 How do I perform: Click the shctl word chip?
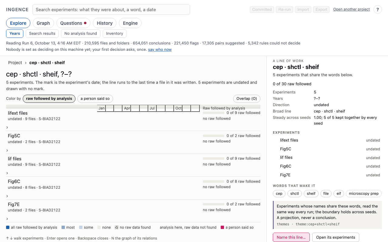[295, 194]
